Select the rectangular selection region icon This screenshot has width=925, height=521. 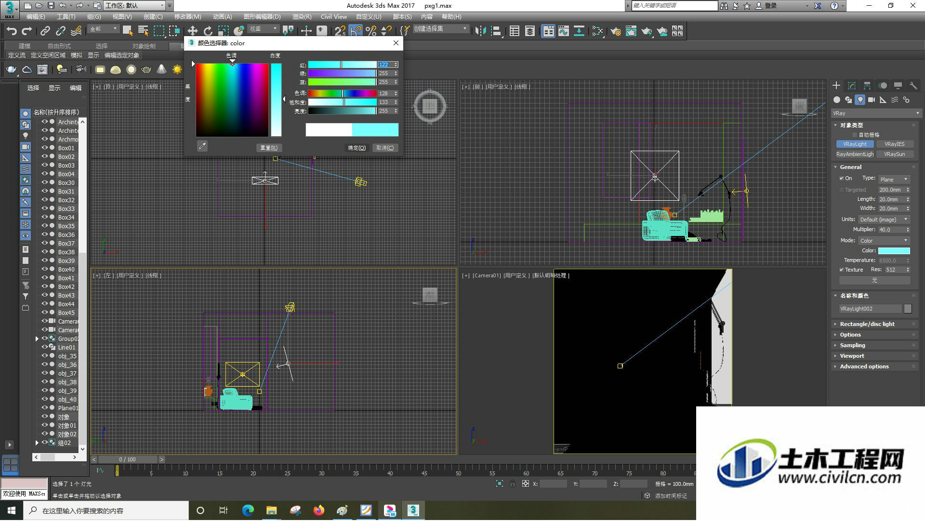(159, 31)
